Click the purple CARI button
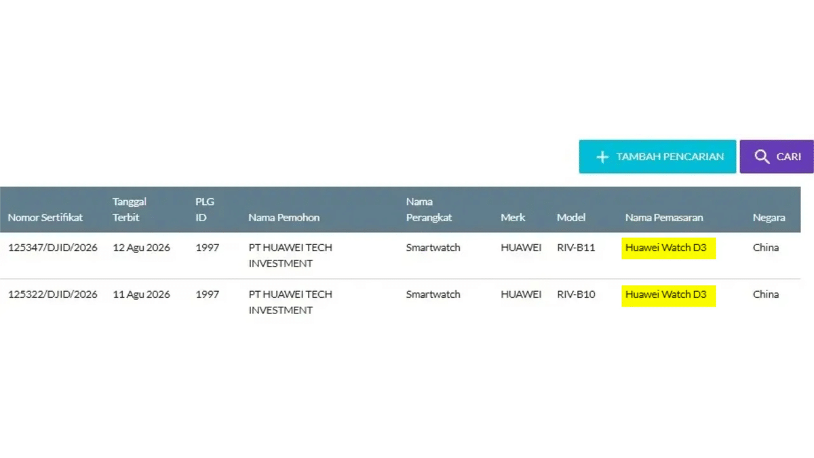Screen dimensions: 814x458 pyautogui.click(x=777, y=157)
